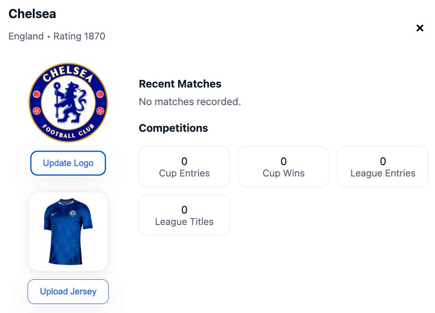Viewport: 435px width, 313px height.
Task: Click the Chelsea team name heading
Action: point(32,14)
